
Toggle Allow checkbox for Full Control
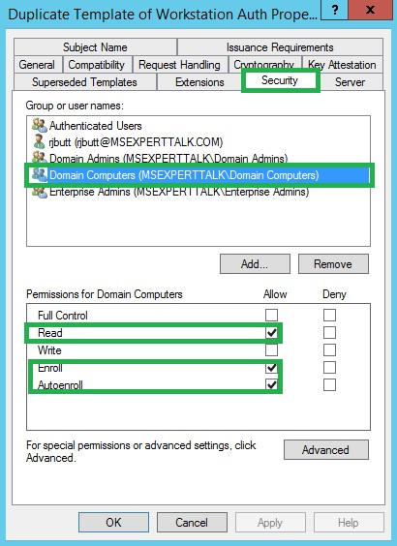(x=271, y=315)
